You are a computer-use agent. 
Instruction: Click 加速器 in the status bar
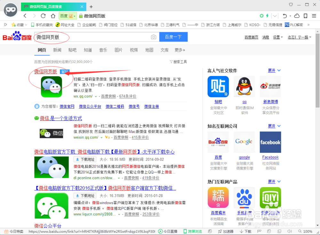(x=226, y=231)
